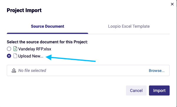The width and height of the screenshot is (177, 107).
Task: Click the upload tray icon in file field
Action: point(14,70)
